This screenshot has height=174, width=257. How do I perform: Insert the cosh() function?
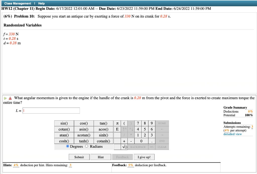tap(64, 141)
